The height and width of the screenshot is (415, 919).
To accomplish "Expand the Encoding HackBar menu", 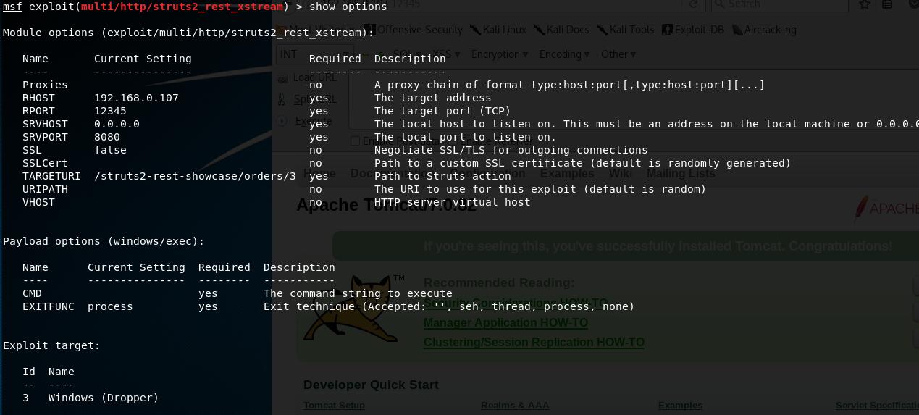I will (x=566, y=54).
